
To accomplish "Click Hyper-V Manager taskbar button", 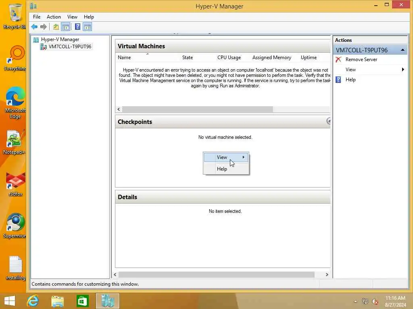I will (107, 301).
